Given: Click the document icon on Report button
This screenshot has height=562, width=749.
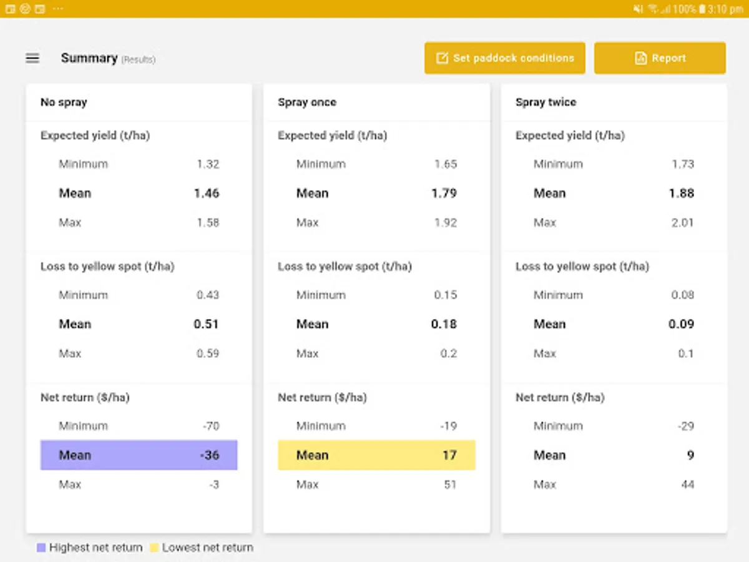Looking at the screenshot, I should click(640, 58).
